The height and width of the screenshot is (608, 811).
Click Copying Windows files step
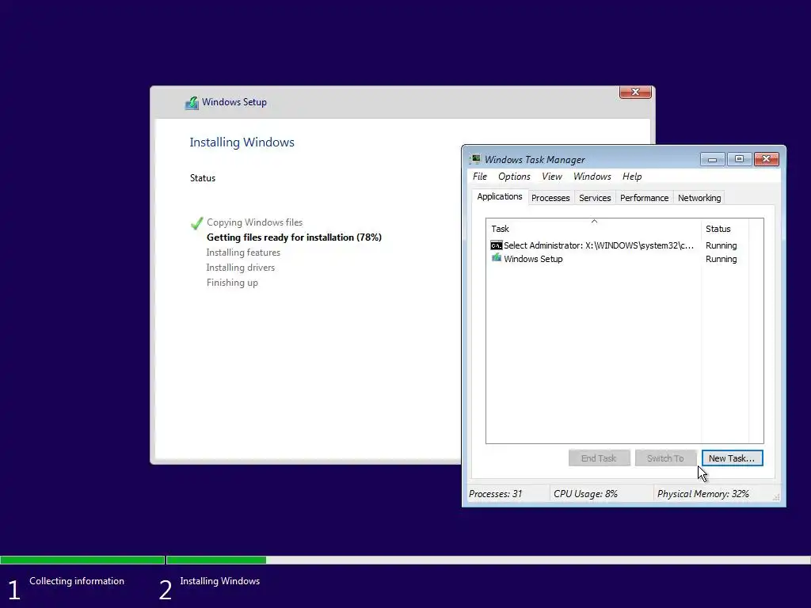tap(254, 222)
